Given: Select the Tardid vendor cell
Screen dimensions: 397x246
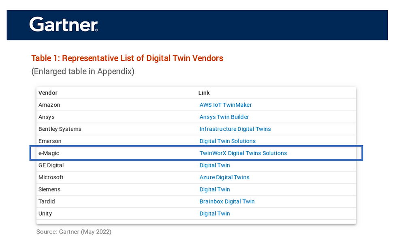Looking at the screenshot, I should point(47,201).
